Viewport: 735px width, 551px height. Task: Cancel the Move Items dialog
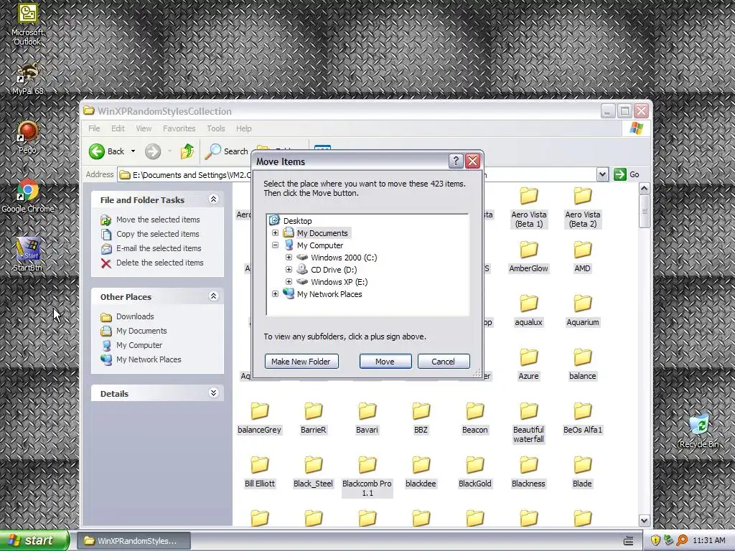point(443,362)
